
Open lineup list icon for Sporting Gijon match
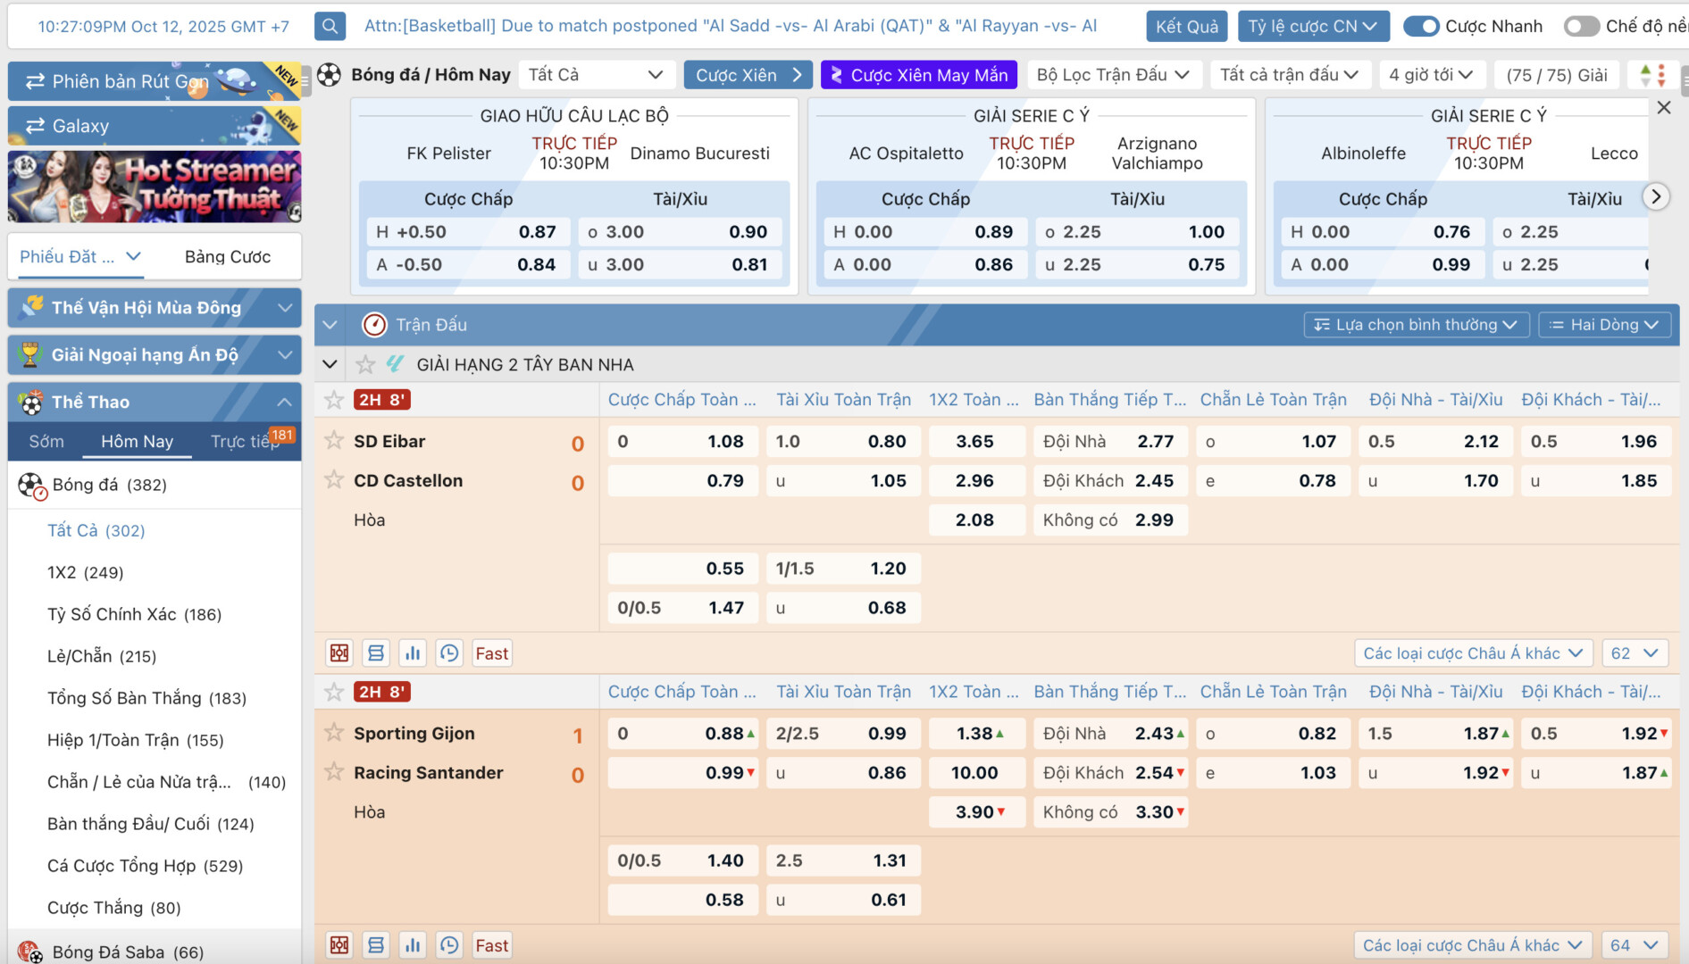[x=376, y=945]
